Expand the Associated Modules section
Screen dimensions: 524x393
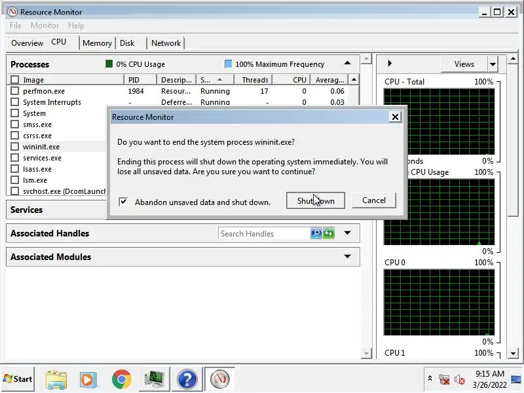click(347, 256)
